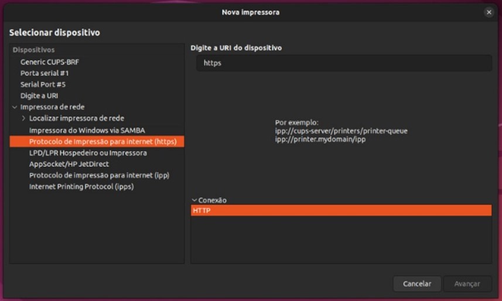The image size is (502, 301).
Task: Choose Internet Printing Protocol (ipps)
Action: click(x=81, y=187)
